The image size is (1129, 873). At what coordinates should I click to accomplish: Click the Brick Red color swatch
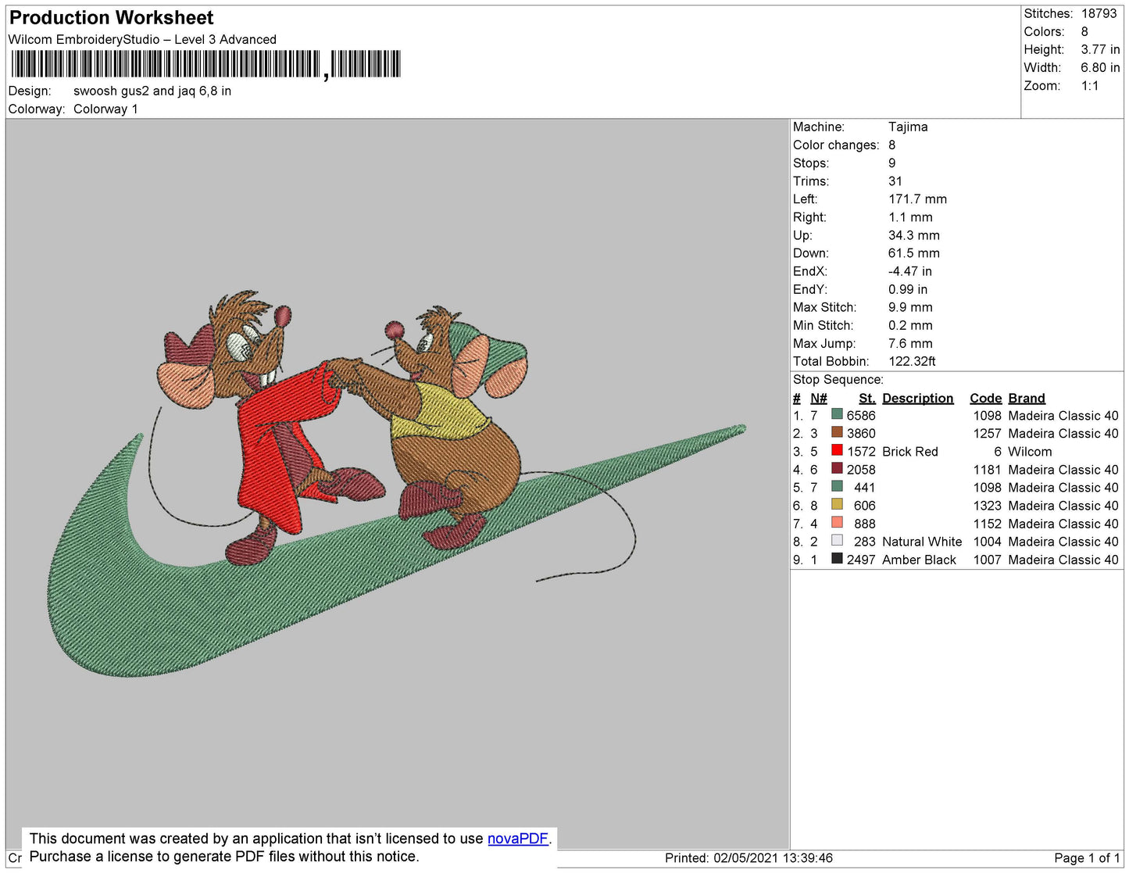point(837,451)
